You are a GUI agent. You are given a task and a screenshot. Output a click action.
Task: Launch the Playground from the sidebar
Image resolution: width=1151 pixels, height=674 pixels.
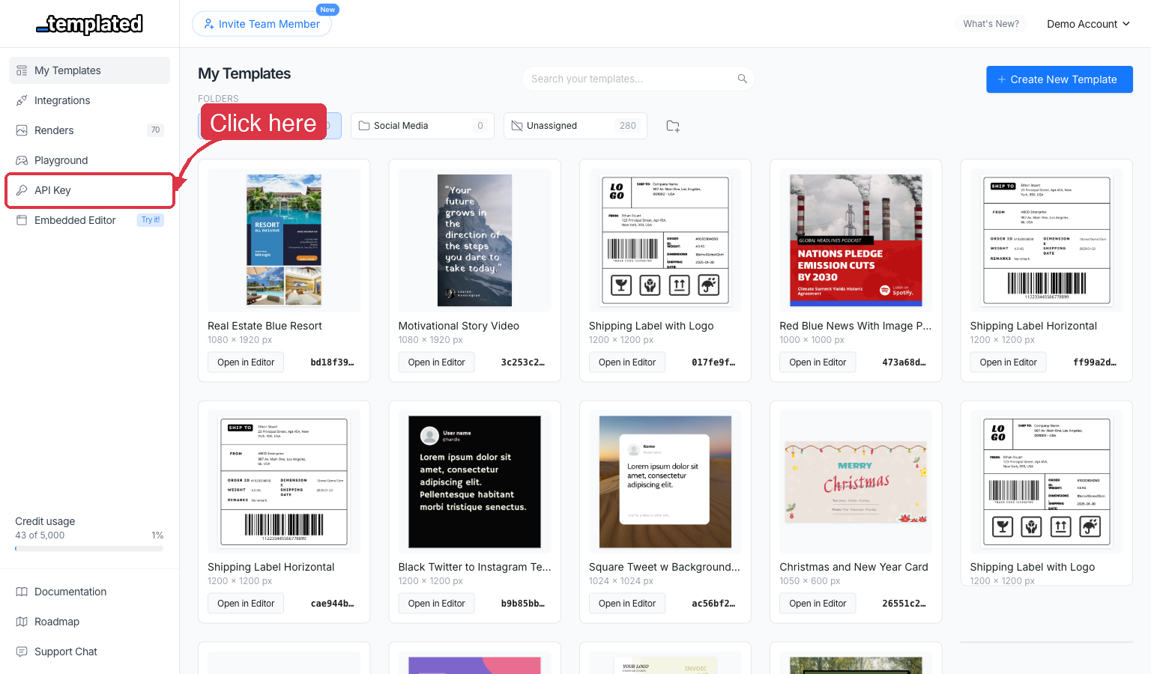point(60,160)
